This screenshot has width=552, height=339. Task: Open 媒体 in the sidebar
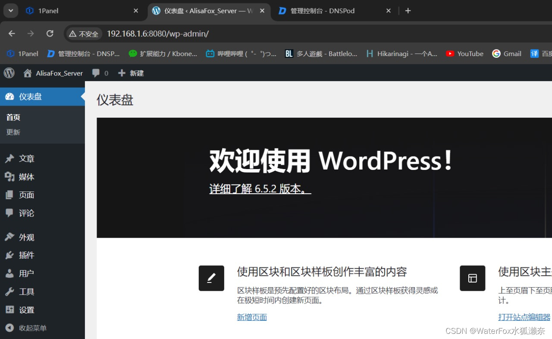click(42, 177)
